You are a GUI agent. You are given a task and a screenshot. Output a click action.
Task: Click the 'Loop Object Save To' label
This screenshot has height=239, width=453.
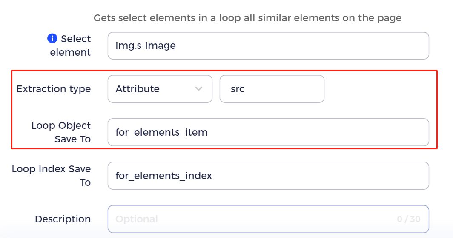click(x=61, y=132)
